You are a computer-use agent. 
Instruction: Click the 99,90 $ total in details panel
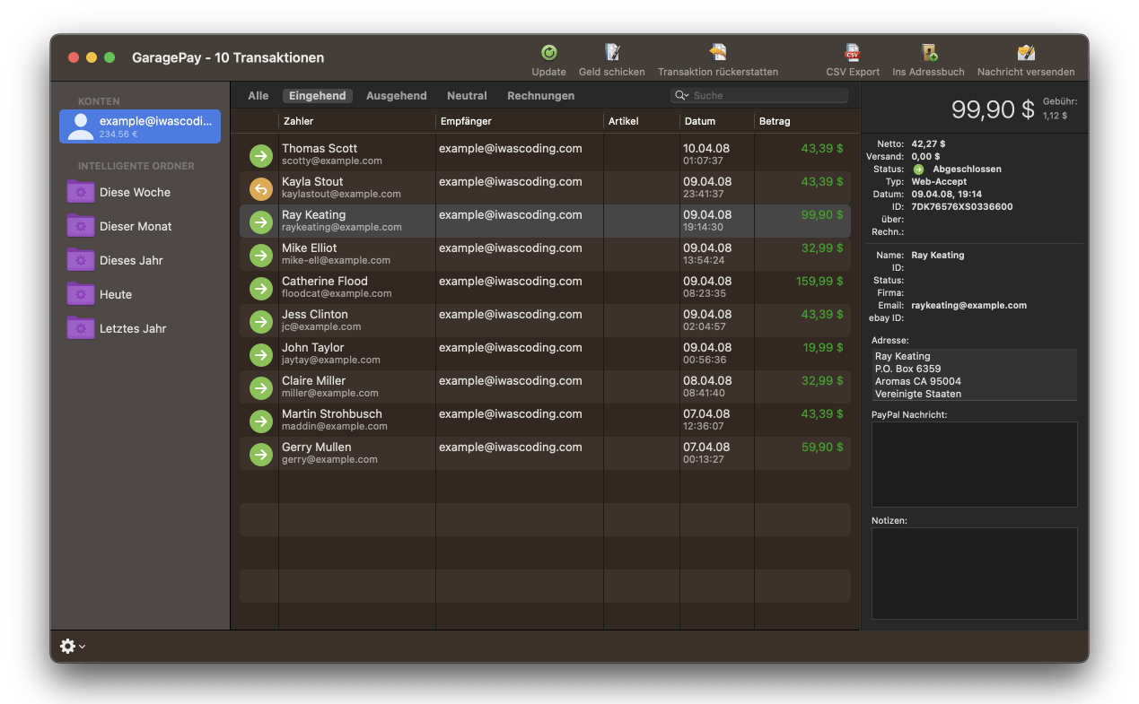(x=994, y=109)
